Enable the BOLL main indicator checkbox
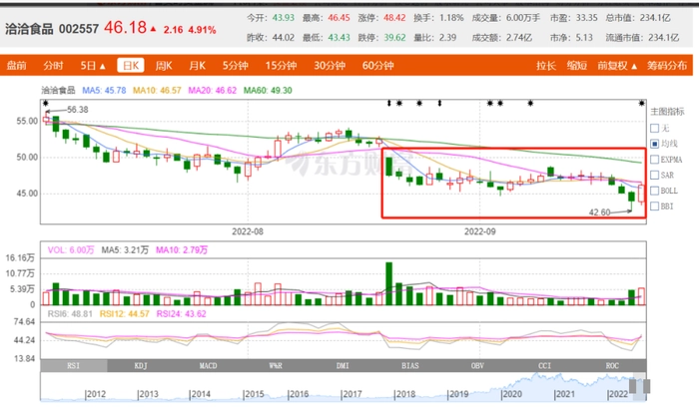This screenshot has height=411, width=699. [x=654, y=190]
